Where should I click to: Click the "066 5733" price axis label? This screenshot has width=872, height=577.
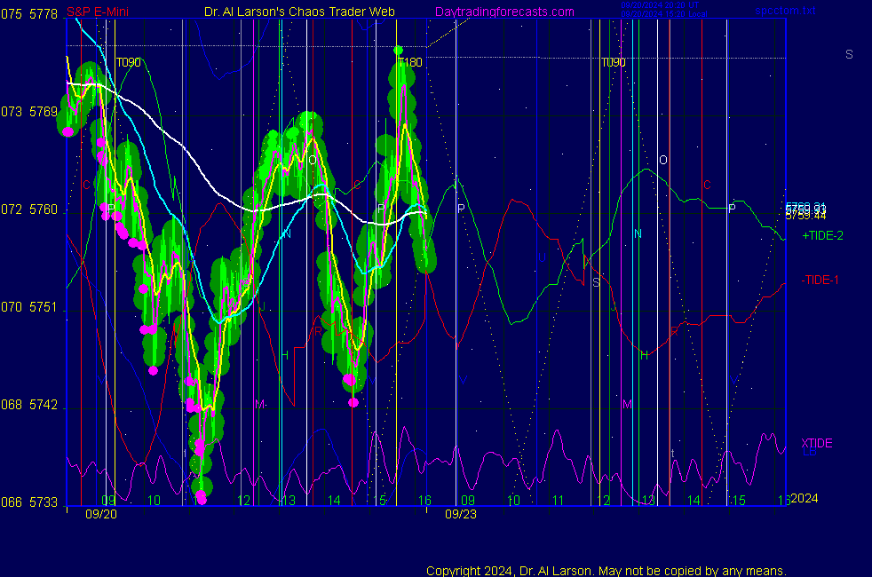point(29,502)
